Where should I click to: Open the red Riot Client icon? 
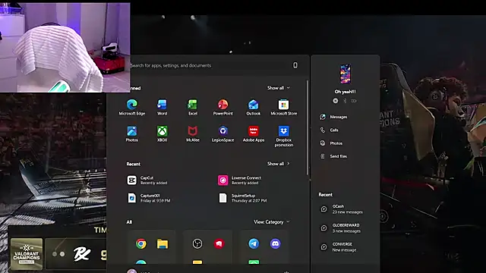point(219,244)
